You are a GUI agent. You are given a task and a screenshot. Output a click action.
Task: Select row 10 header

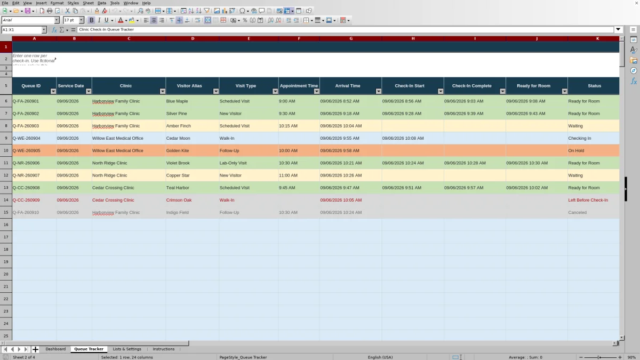point(6,151)
